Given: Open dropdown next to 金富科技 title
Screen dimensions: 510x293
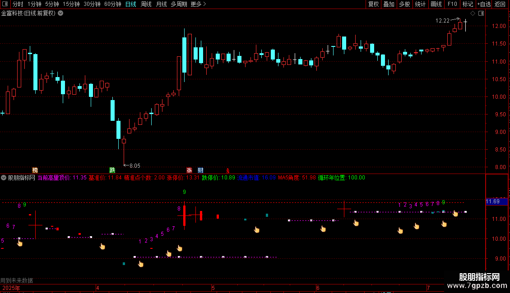Looking at the screenshot, I should (x=60, y=14).
